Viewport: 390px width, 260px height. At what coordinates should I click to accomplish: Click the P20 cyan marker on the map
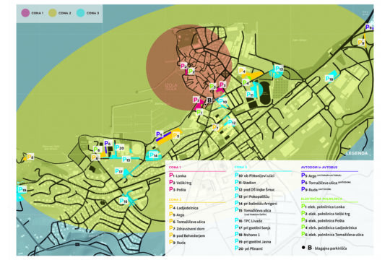point(120,147)
